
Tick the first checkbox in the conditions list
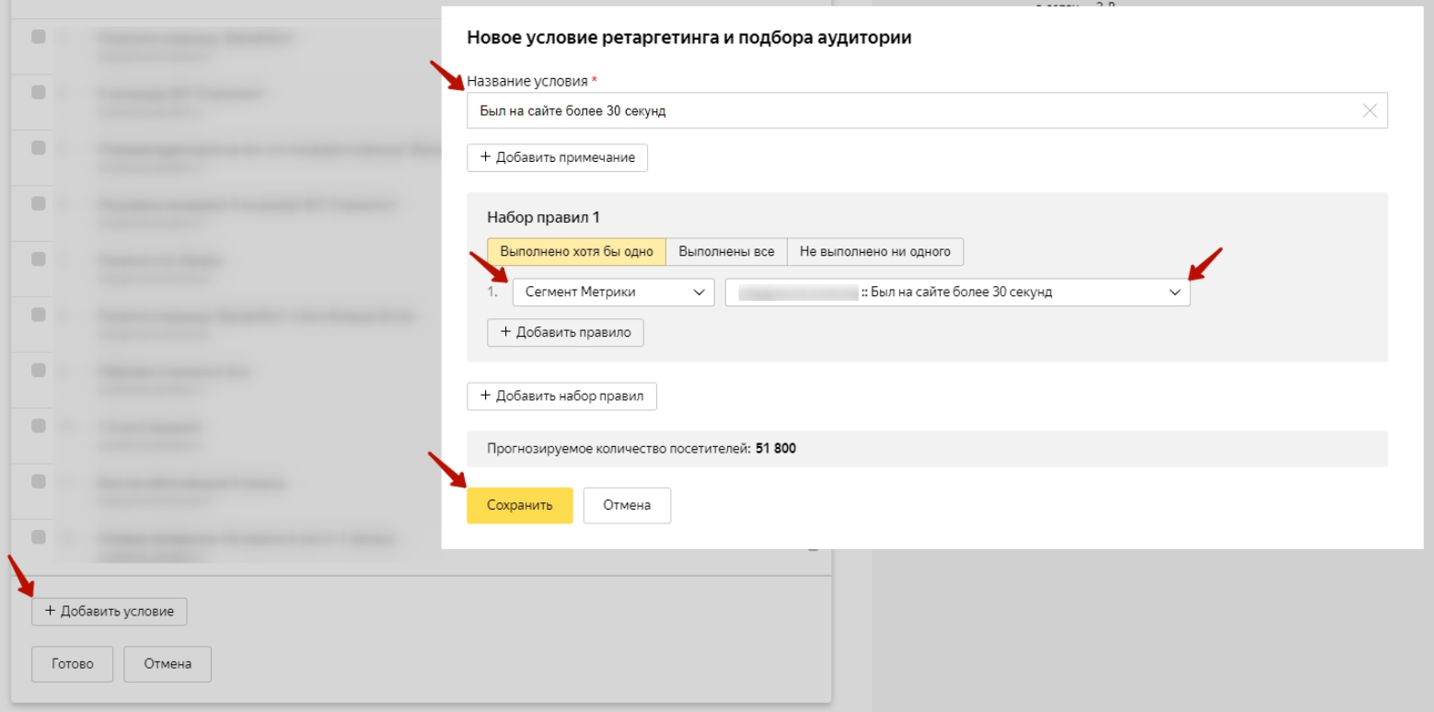point(38,37)
